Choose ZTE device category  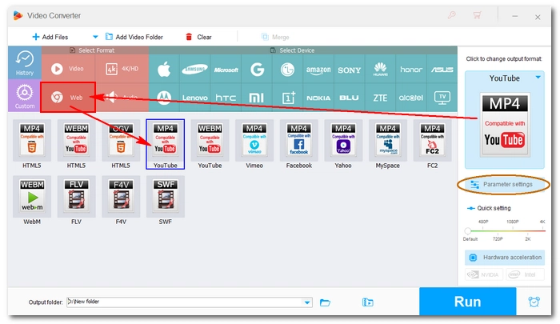pyautogui.click(x=380, y=98)
